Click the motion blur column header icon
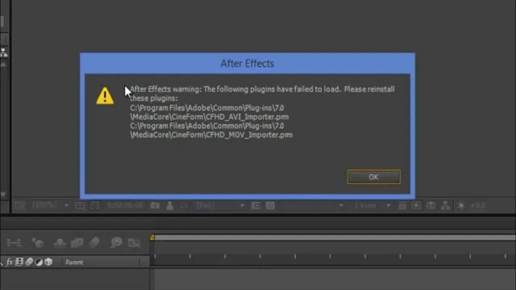 click(x=29, y=262)
